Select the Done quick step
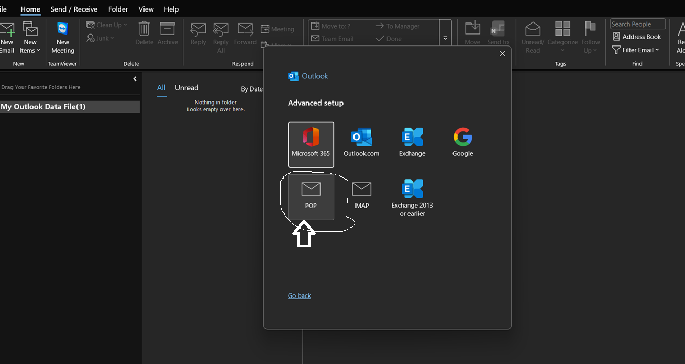 [x=389, y=39]
